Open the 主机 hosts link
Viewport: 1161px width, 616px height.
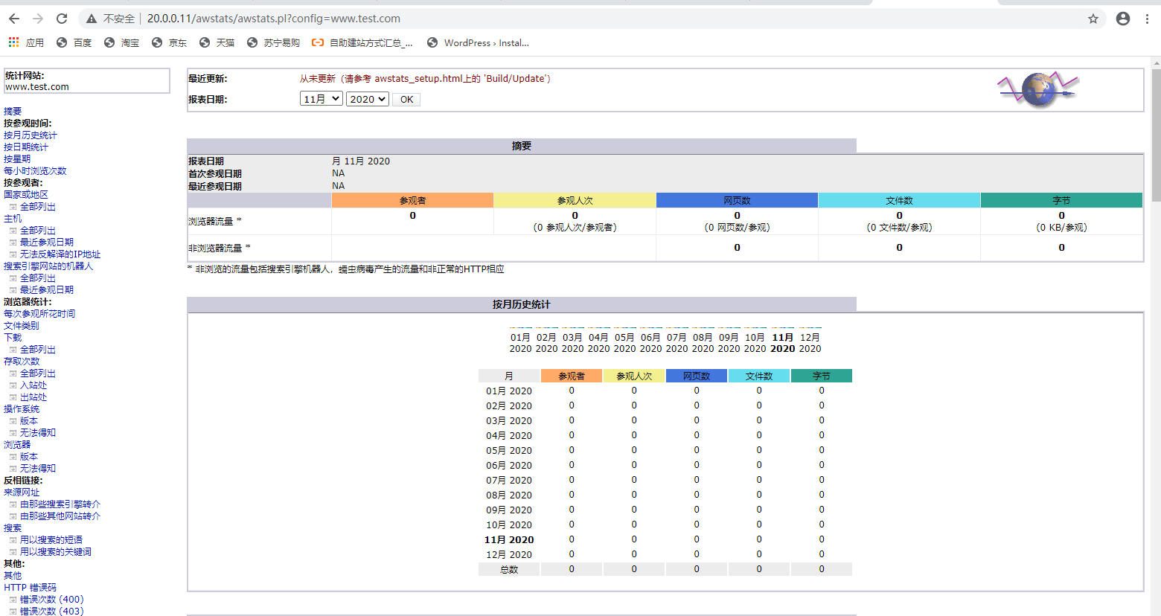pos(13,219)
